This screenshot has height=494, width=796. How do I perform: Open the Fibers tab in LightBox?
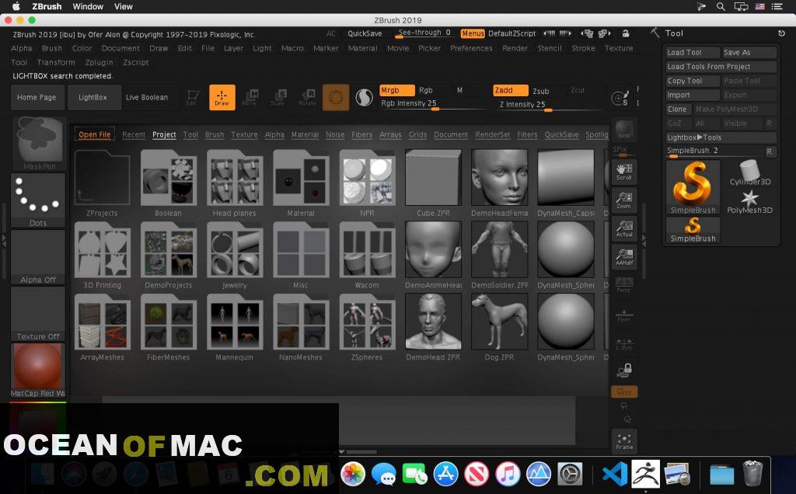click(x=361, y=134)
